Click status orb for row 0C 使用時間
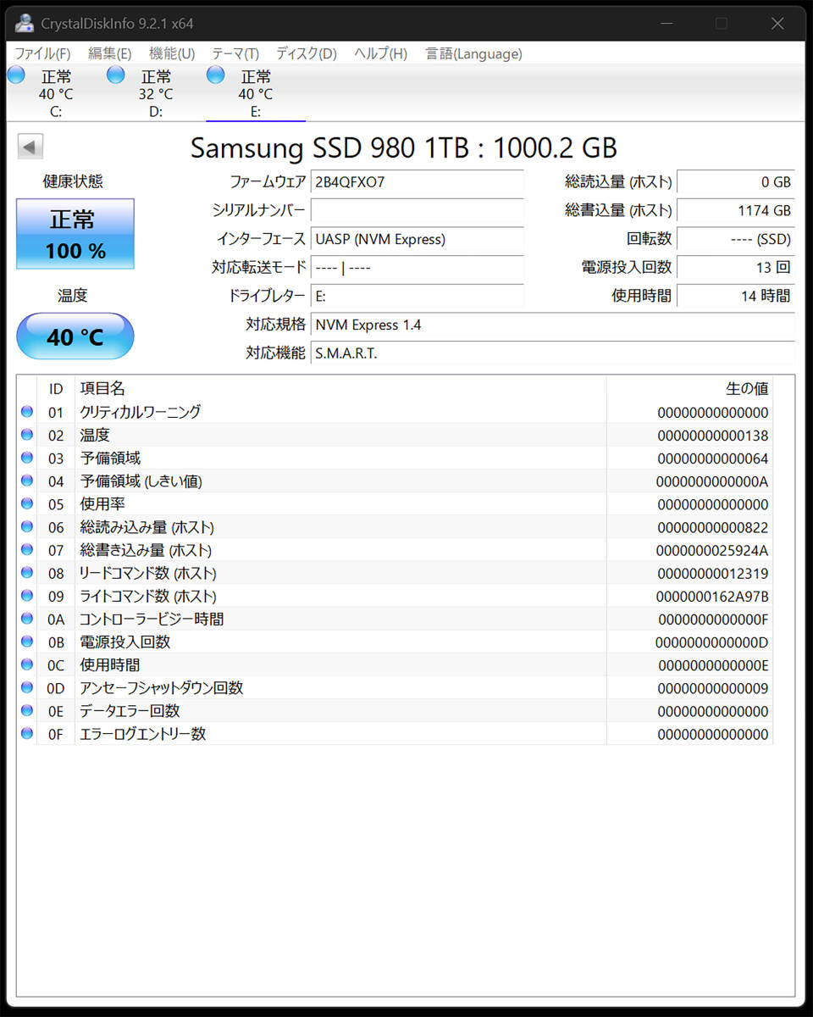 click(27, 664)
